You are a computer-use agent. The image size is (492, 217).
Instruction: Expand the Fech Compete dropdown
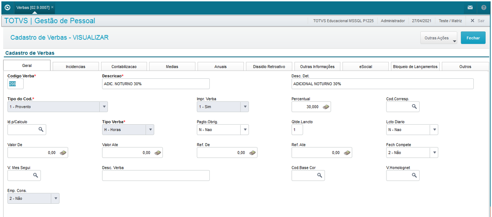(x=434, y=153)
